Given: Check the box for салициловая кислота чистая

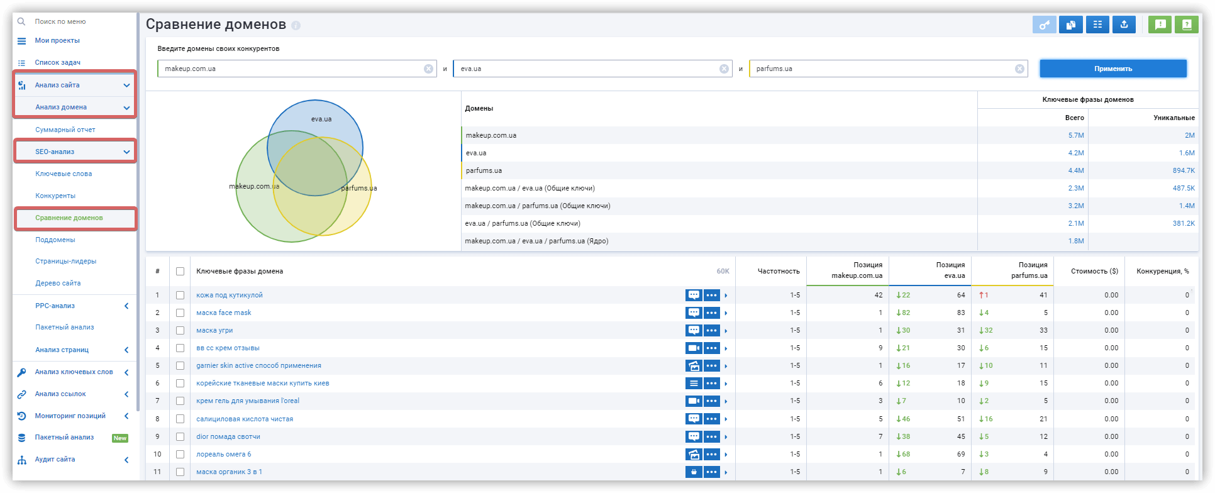Looking at the screenshot, I should click(180, 419).
